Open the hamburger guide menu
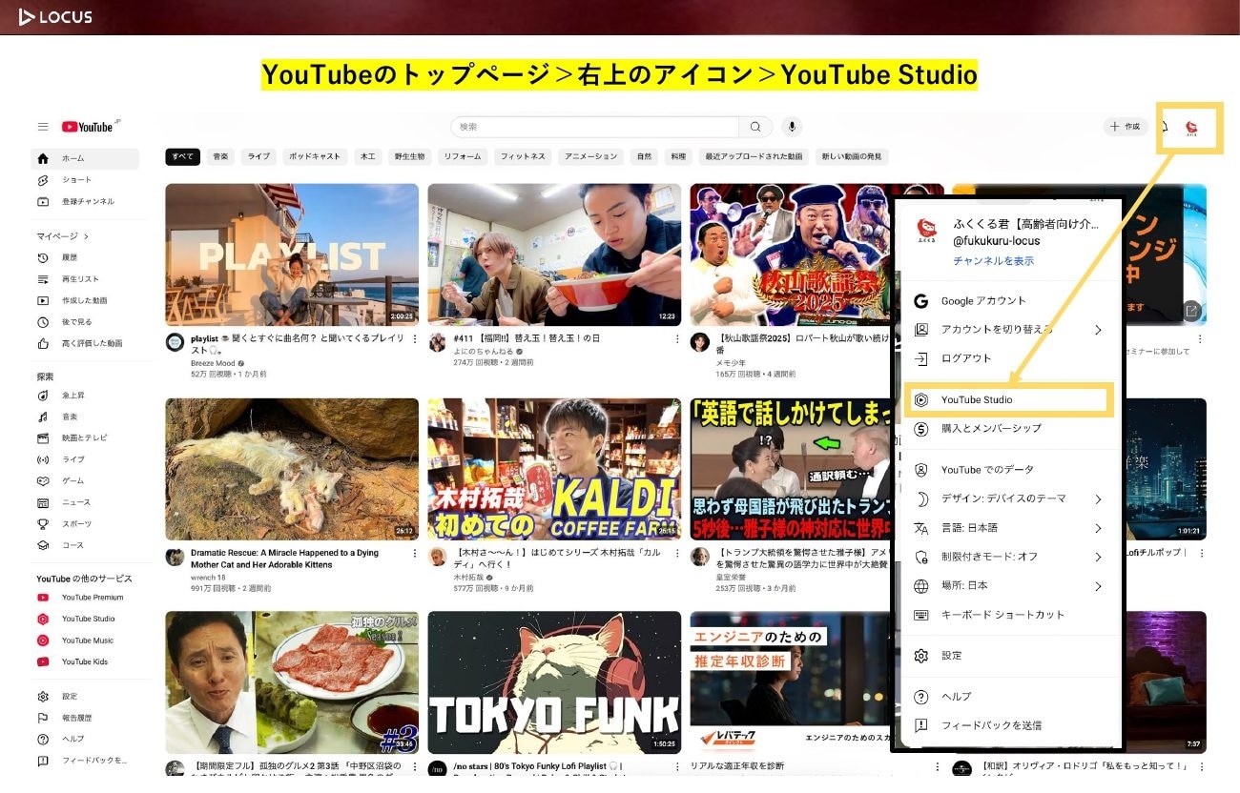 43,127
